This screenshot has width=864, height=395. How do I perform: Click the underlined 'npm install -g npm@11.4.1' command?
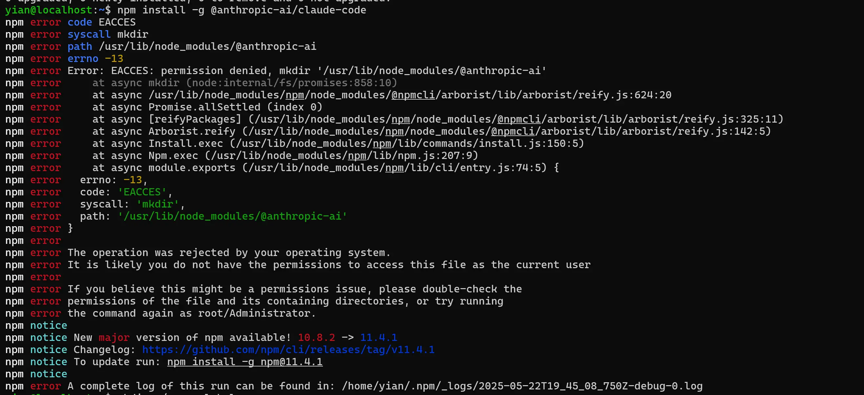click(245, 362)
